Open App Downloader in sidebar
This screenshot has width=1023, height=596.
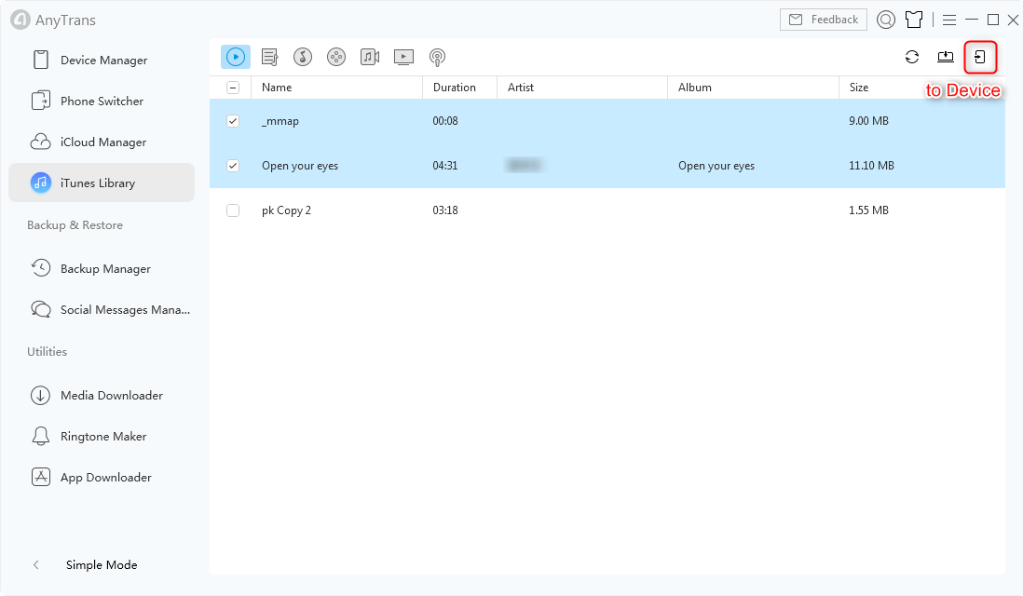point(102,478)
